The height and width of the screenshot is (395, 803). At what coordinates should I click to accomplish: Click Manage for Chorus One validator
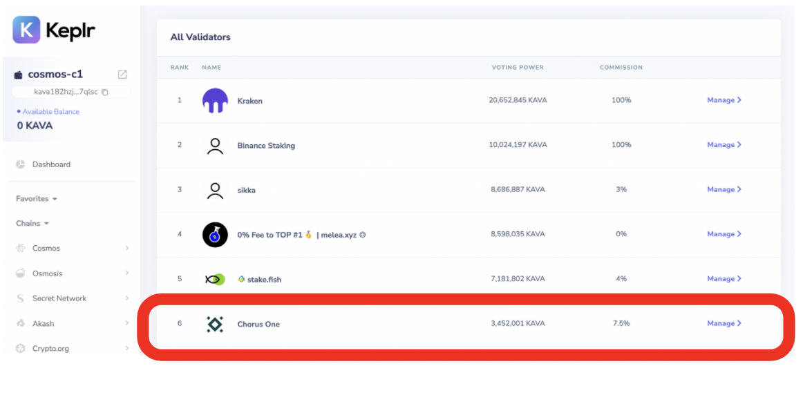[x=724, y=323]
